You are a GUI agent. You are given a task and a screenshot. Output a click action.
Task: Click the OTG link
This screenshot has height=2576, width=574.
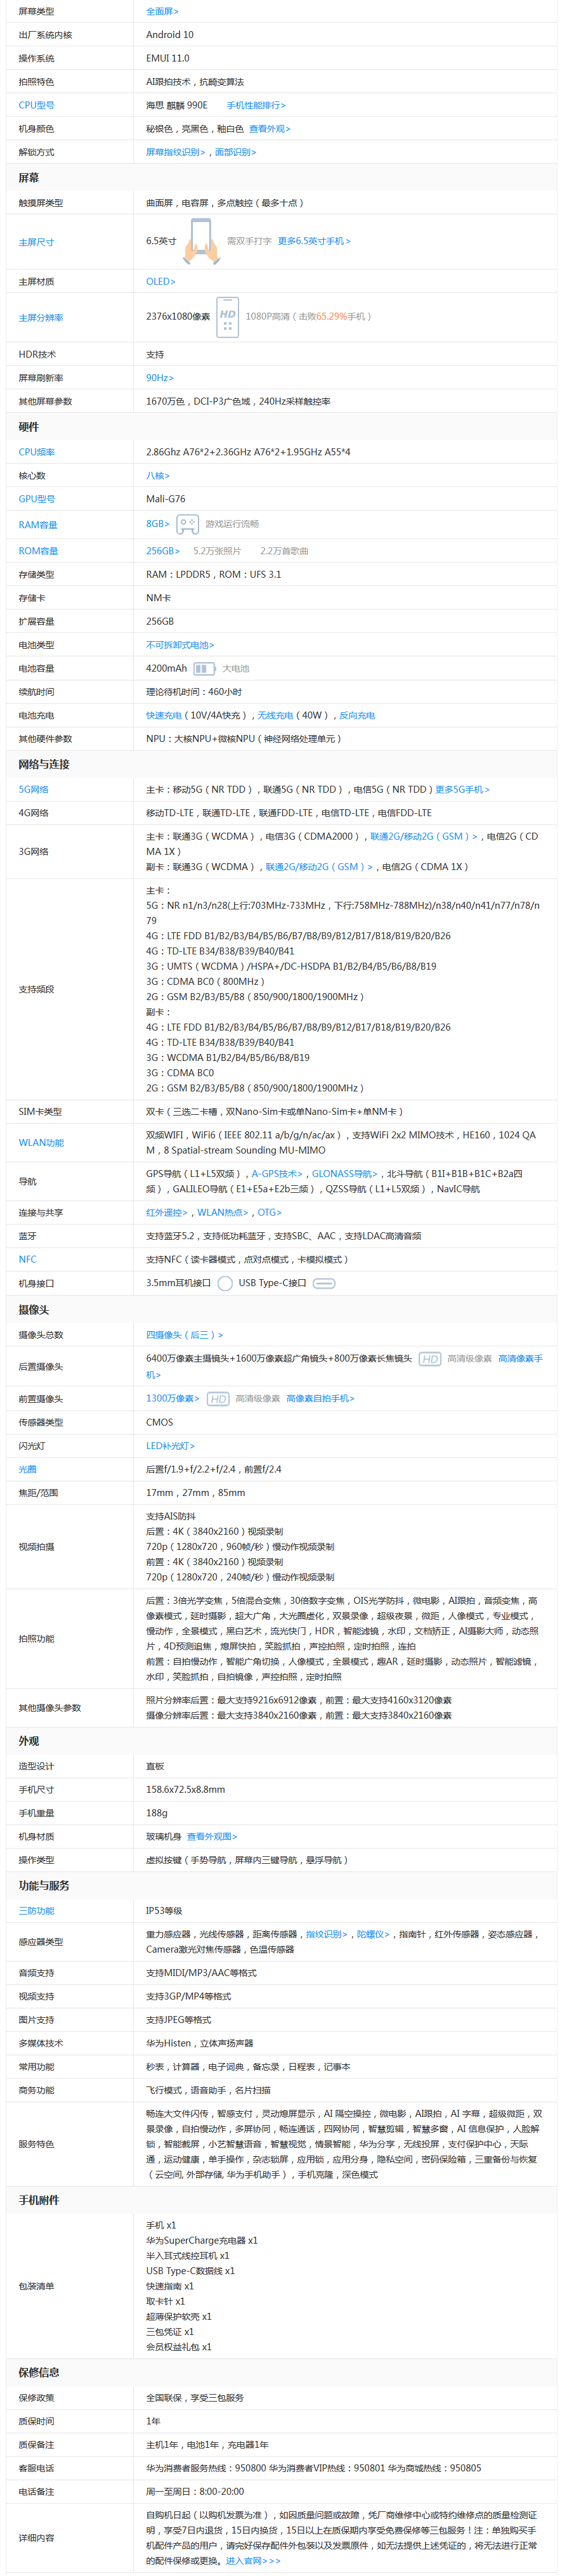tap(270, 1212)
